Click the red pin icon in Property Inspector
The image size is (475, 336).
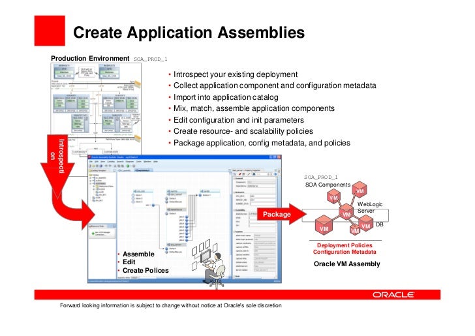coord(239,174)
